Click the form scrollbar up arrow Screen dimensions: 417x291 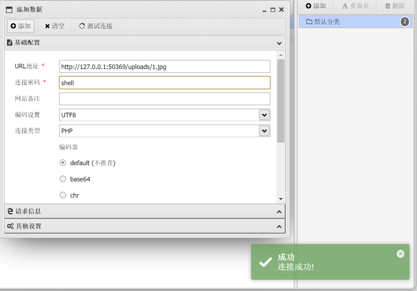tap(281, 55)
